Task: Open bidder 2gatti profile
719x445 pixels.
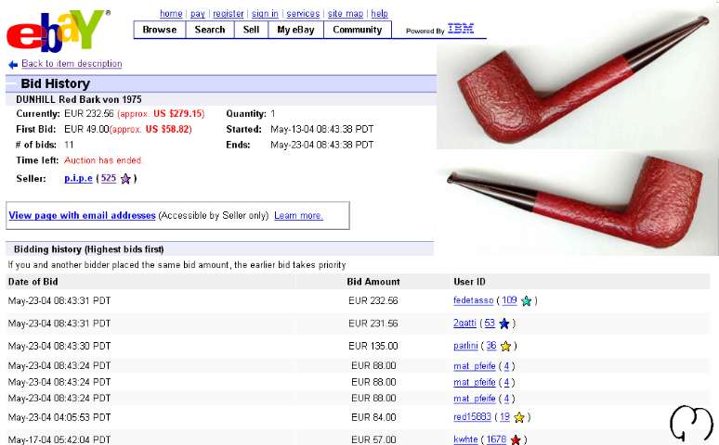Action: (x=464, y=324)
